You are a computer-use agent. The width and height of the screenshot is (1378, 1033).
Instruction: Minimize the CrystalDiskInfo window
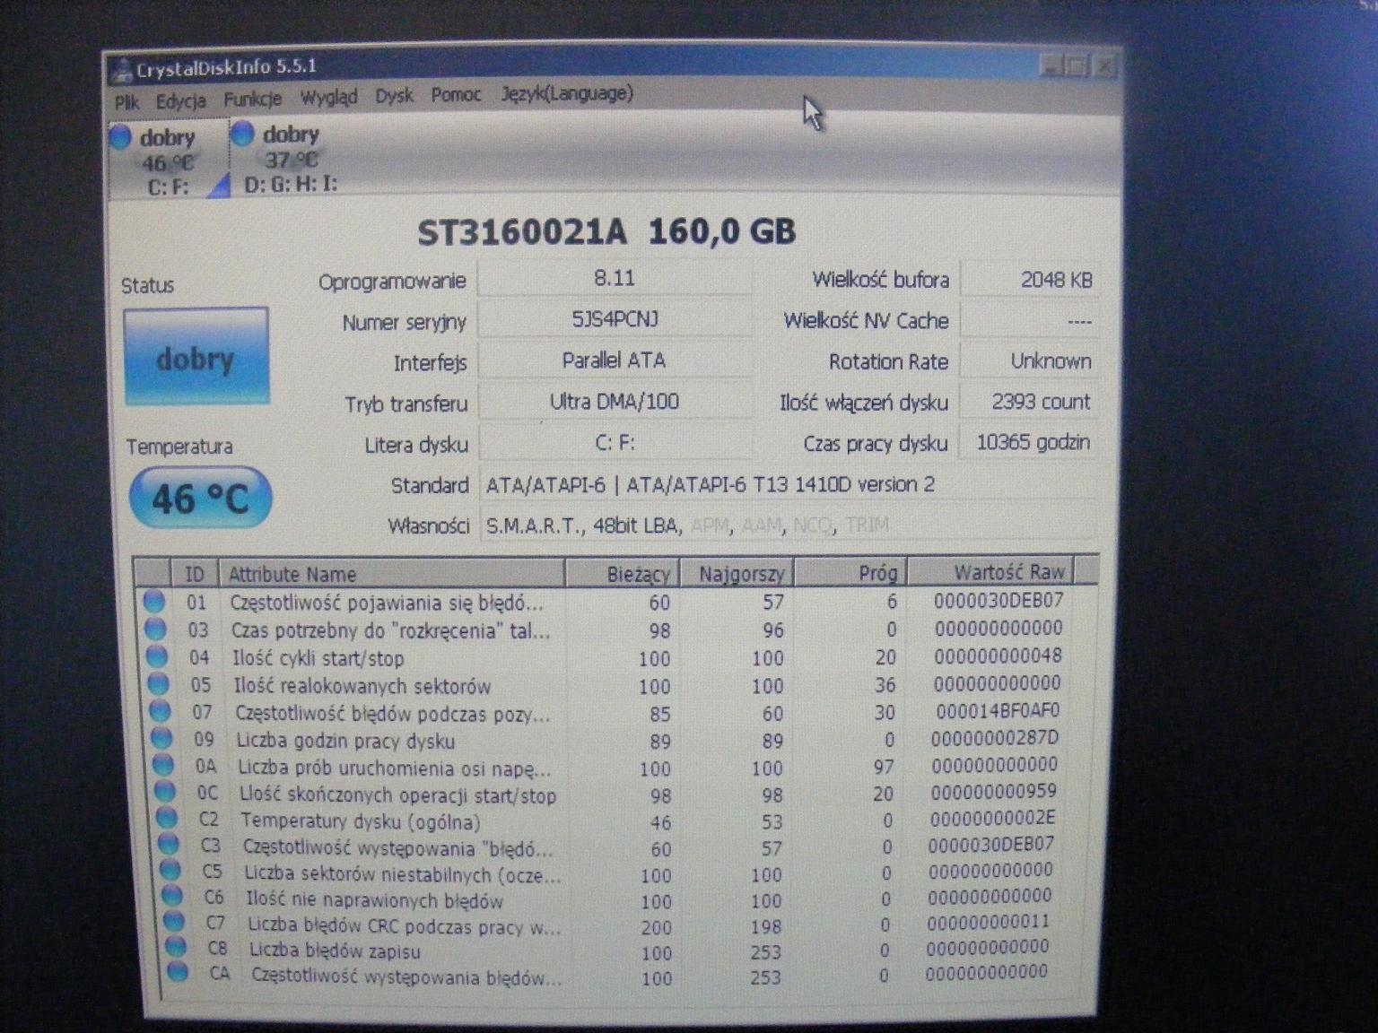1051,65
